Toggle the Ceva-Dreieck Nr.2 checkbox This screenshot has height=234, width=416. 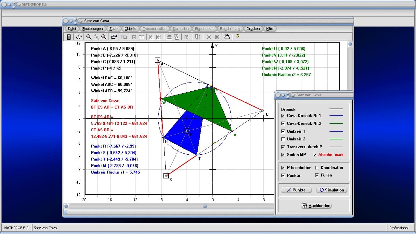tap(283, 123)
